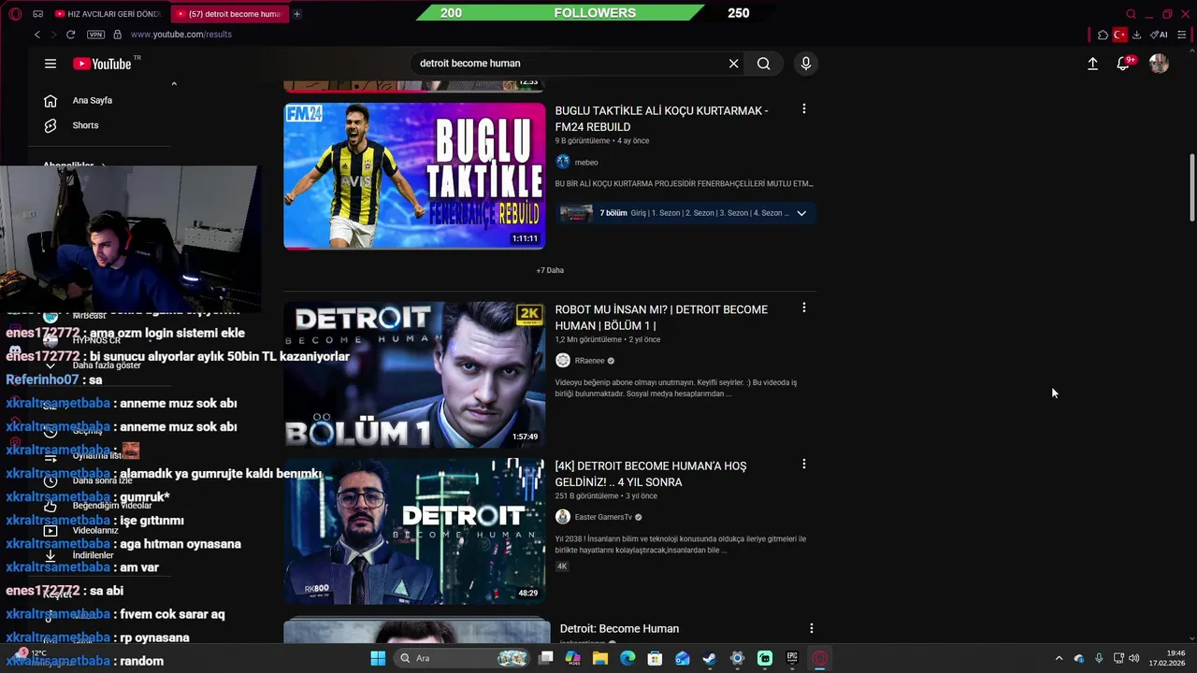1197x673 pixels.
Task: Go back with the browser arrow
Action: (37, 35)
